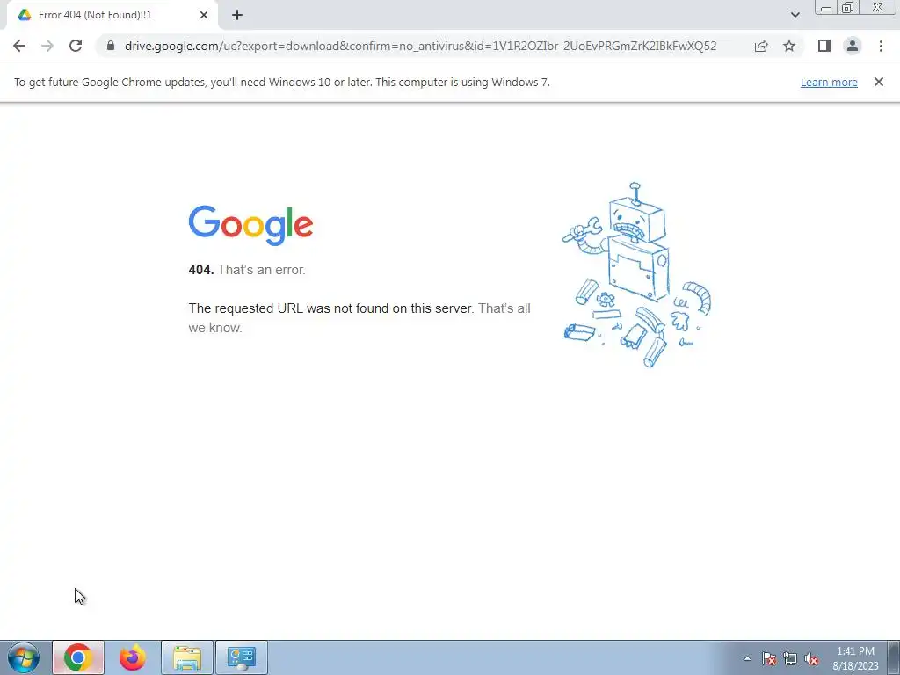Open the Windows Start menu

click(24, 657)
